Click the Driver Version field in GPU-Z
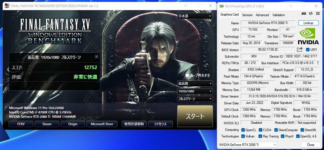324x150 pixels. pyautogui.click(x=280, y=96)
